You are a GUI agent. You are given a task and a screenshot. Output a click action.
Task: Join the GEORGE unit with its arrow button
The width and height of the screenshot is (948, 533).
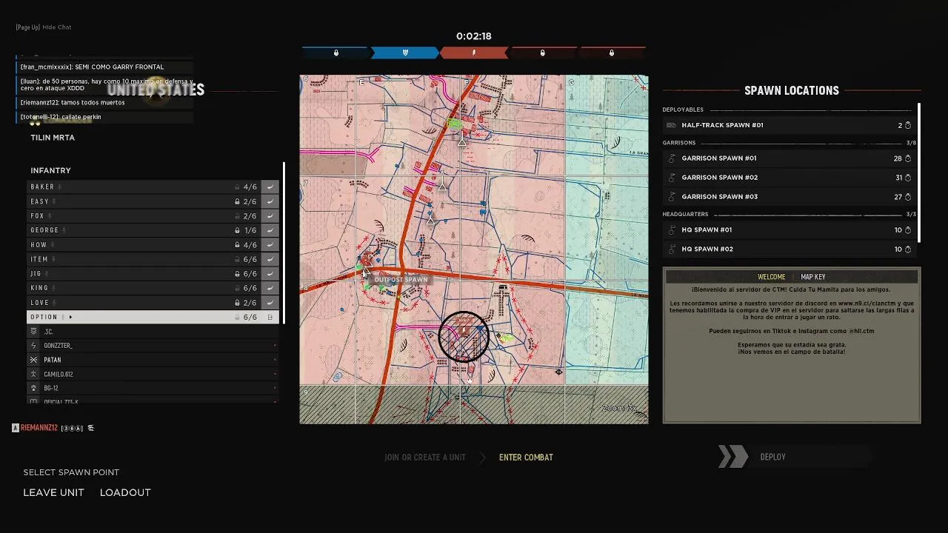270,230
